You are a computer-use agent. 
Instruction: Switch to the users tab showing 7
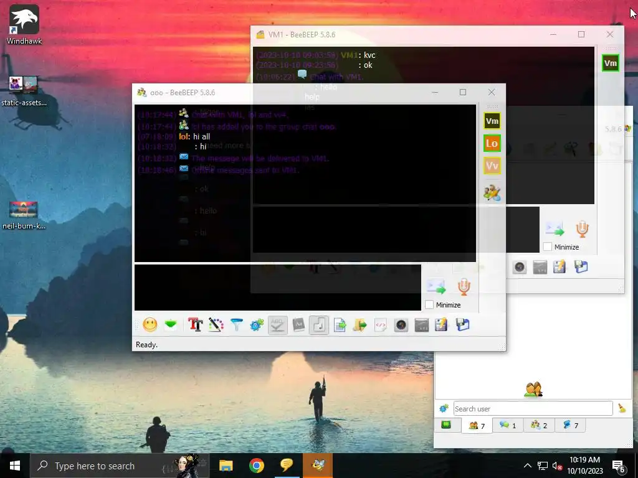(477, 425)
